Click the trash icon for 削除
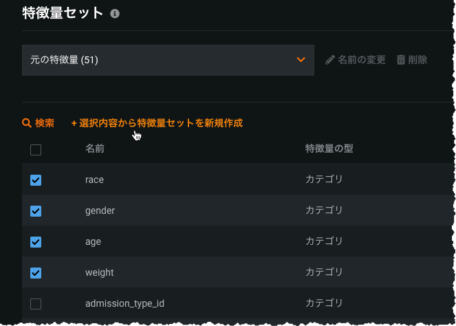Image resolution: width=456 pixels, height=326 pixels. (401, 60)
